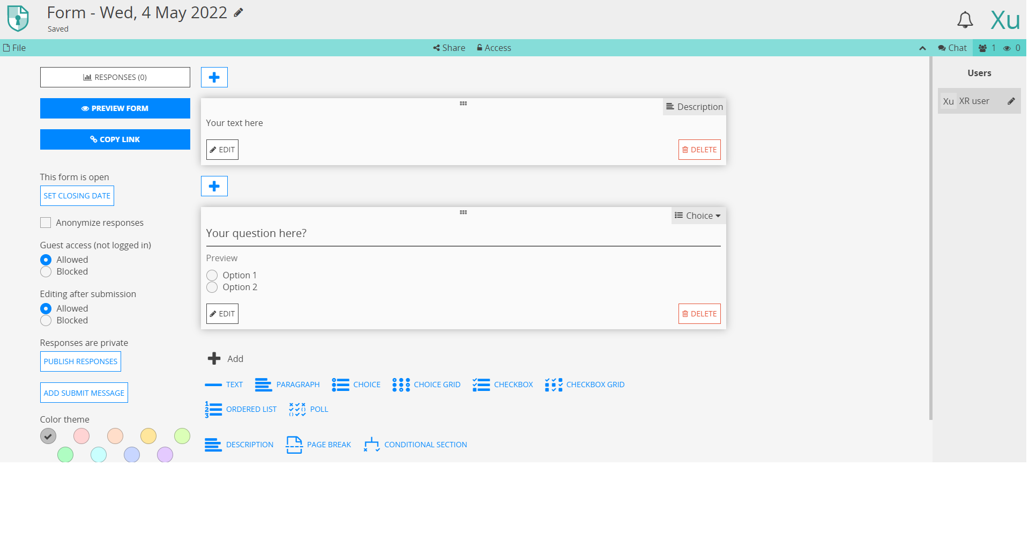Open the Chat panel

(x=952, y=48)
